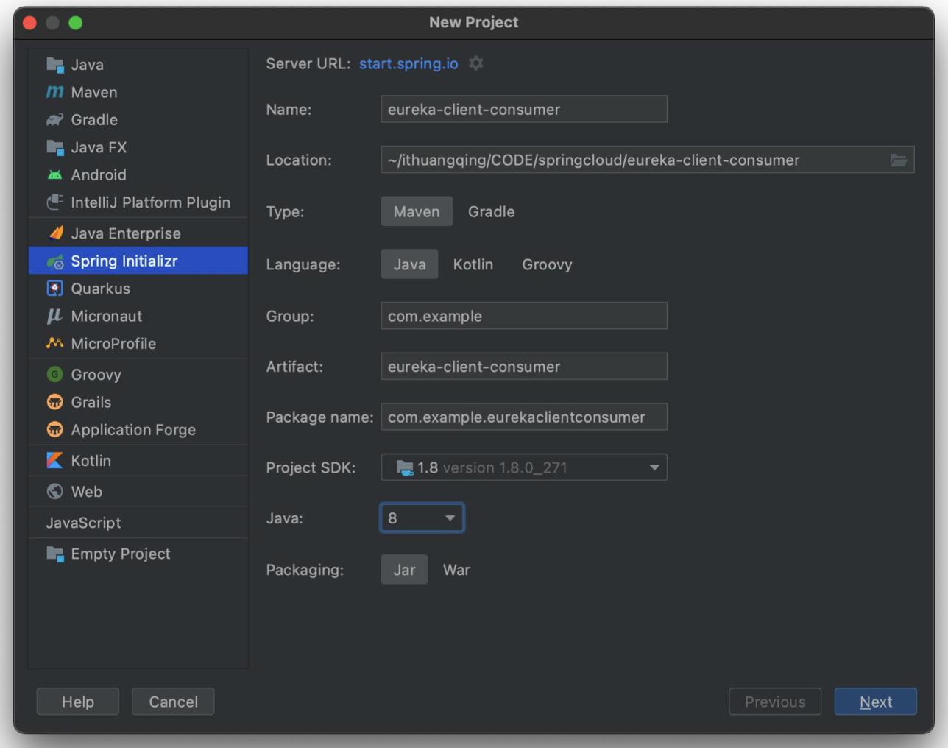948x748 pixels.
Task: Select Java in the generators list
Action: pos(138,65)
